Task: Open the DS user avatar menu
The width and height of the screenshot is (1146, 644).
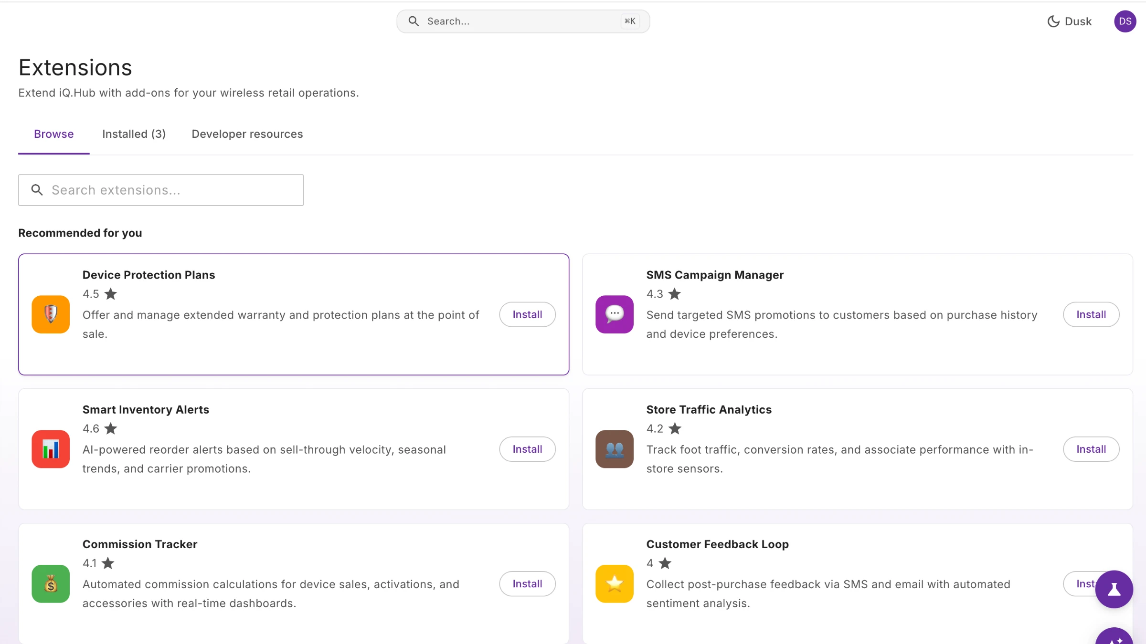Action: pyautogui.click(x=1125, y=21)
